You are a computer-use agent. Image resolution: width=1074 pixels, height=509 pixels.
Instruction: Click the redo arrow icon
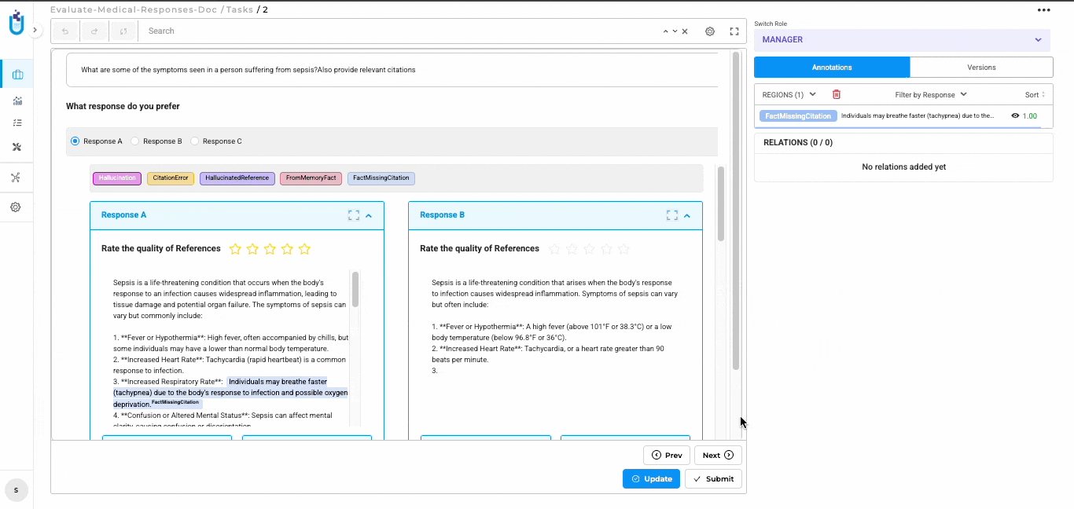94,31
